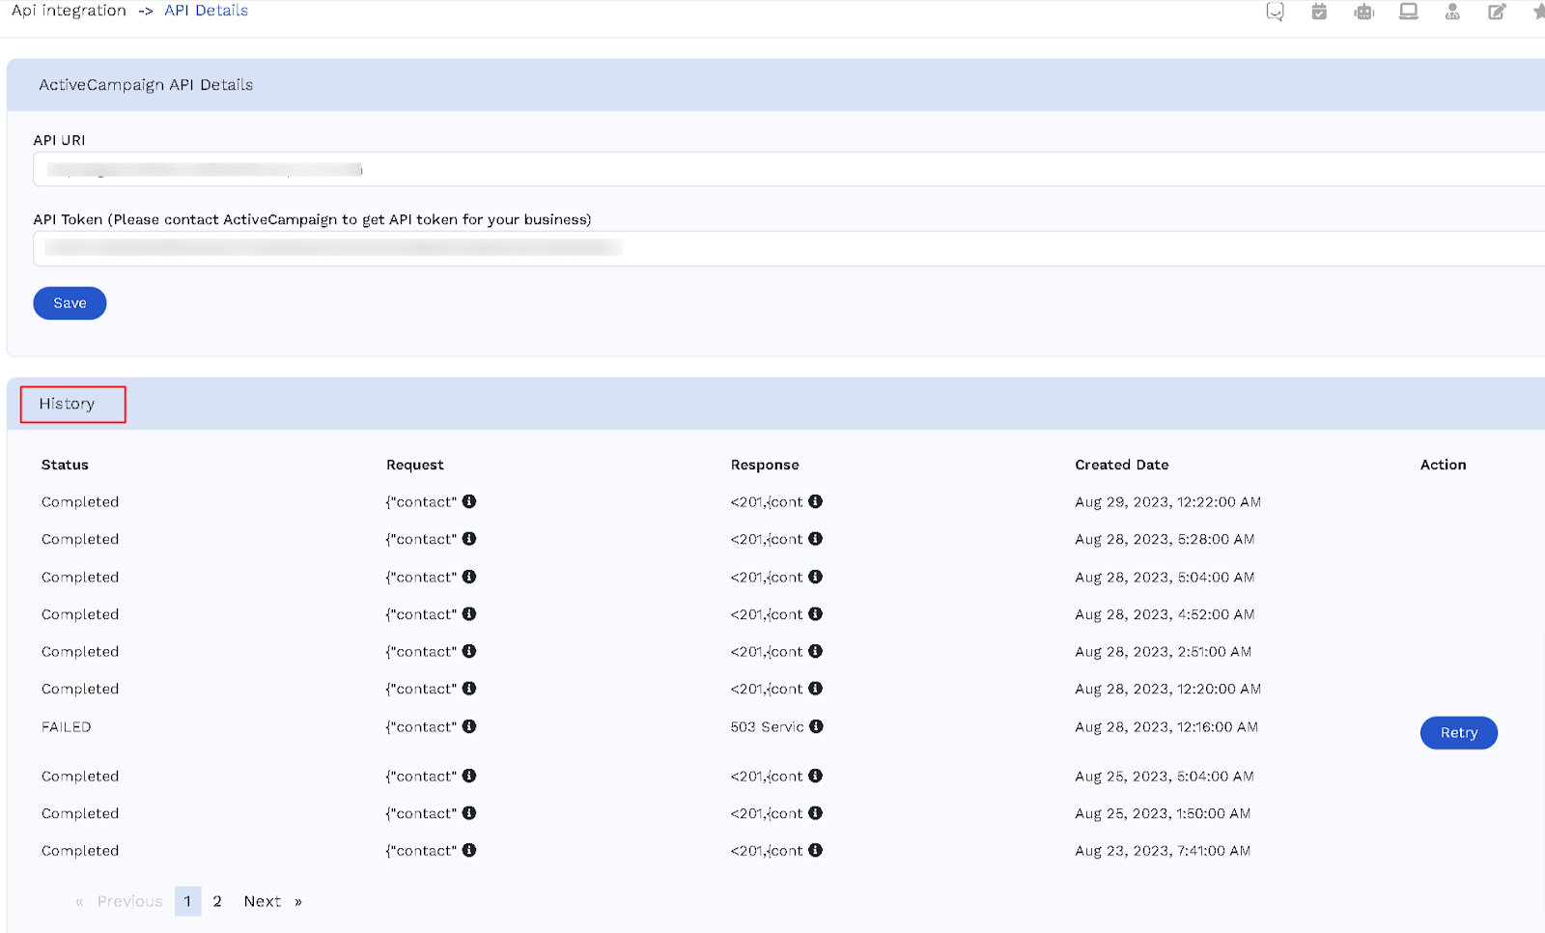Open the calendar check icon
Screen dimensions: 1545x933
(x=1319, y=12)
